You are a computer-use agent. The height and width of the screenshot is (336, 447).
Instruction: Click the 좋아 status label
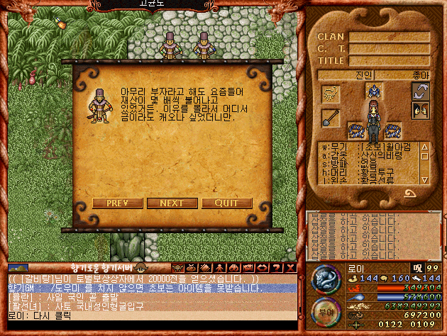[421, 75]
